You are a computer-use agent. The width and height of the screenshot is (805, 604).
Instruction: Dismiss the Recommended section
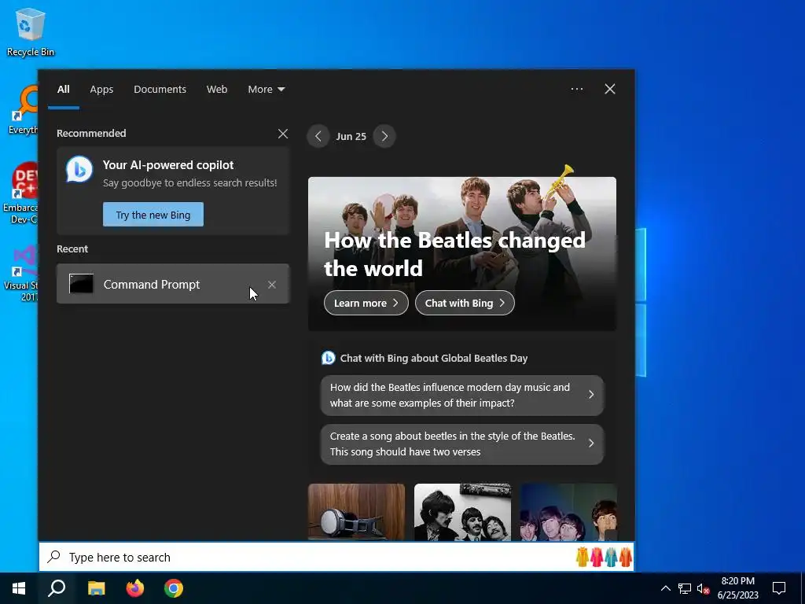[x=283, y=134]
